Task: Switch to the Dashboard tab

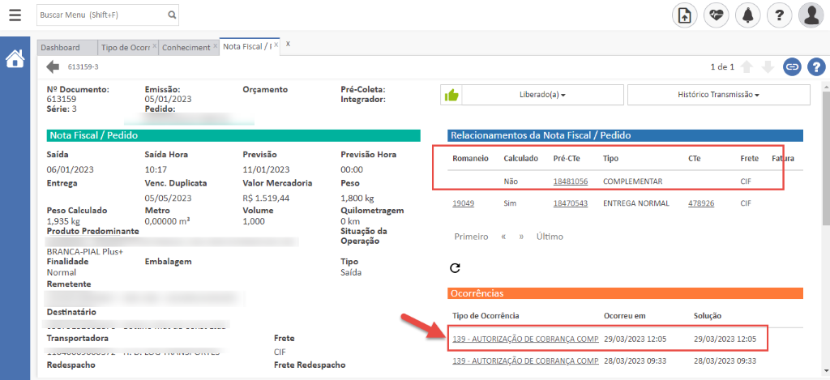Action: click(x=60, y=48)
